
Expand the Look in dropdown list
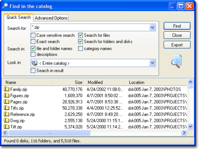click(153, 63)
